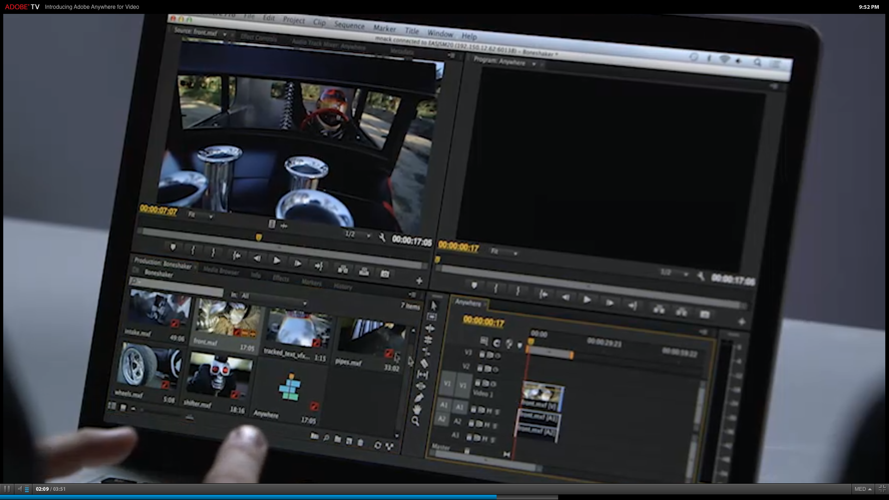Select the Slip tool

[x=423, y=375]
